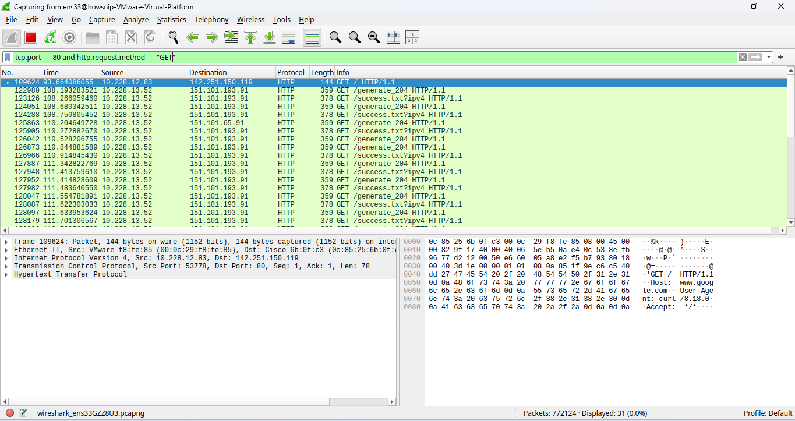
Task: Sort by the Destination column header
Action: [x=231, y=73]
